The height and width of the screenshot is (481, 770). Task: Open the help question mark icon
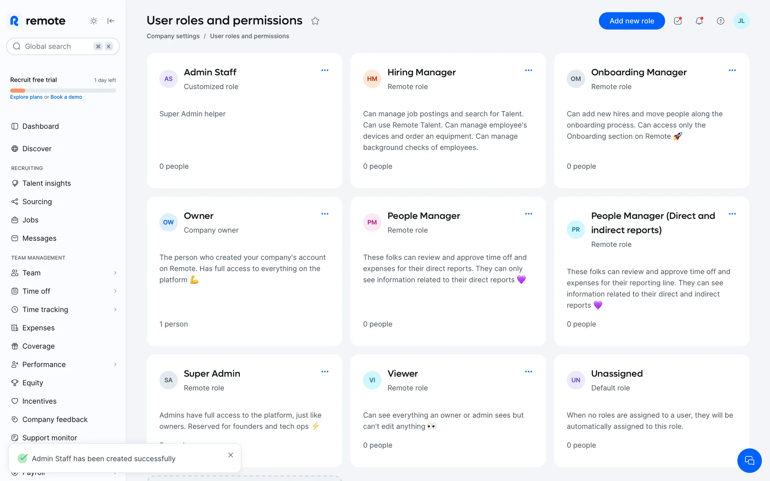(x=720, y=21)
